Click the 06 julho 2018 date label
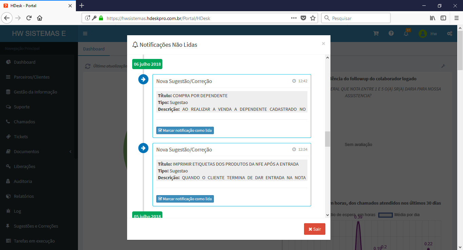463x250 pixels. click(147, 64)
